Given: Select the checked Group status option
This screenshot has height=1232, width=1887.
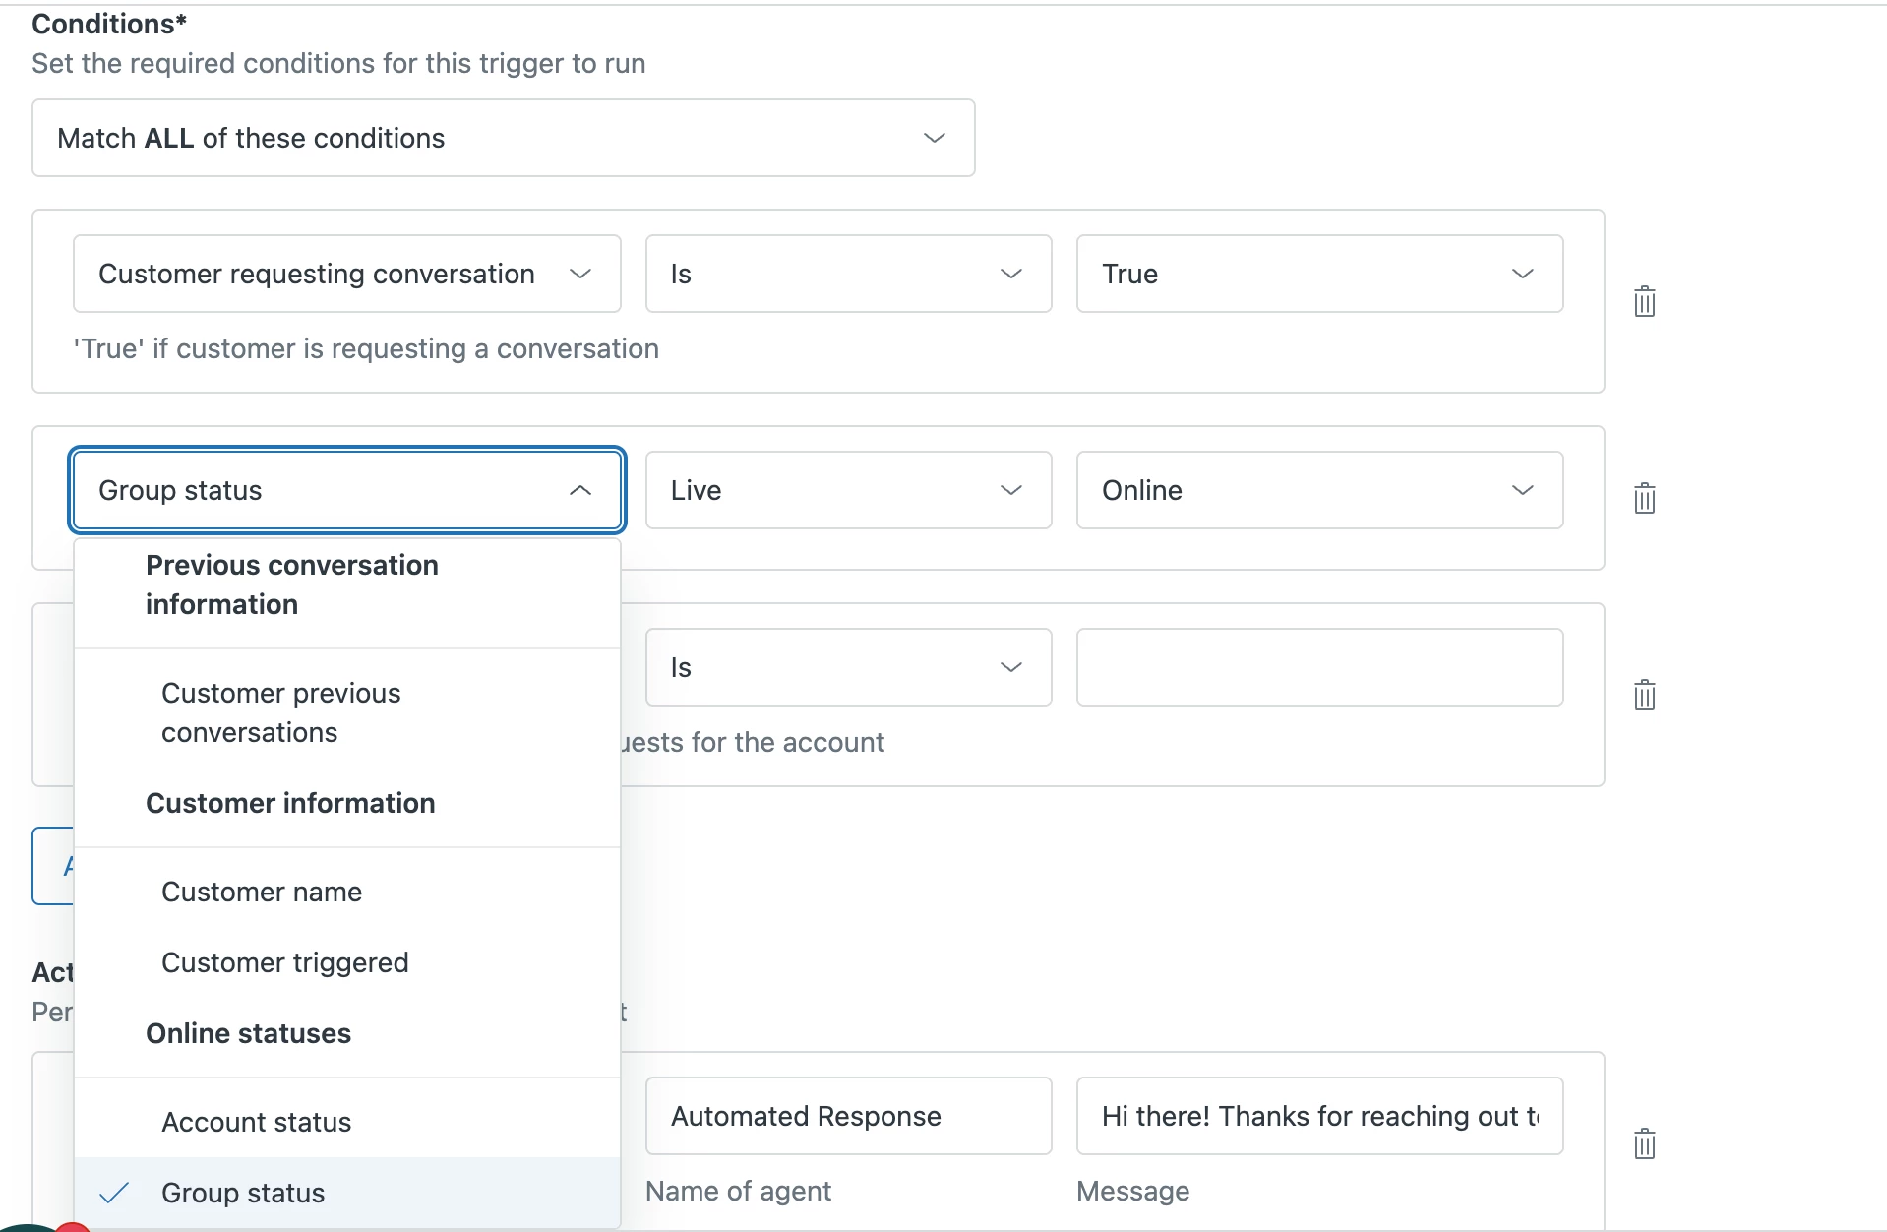Looking at the screenshot, I should (x=243, y=1193).
